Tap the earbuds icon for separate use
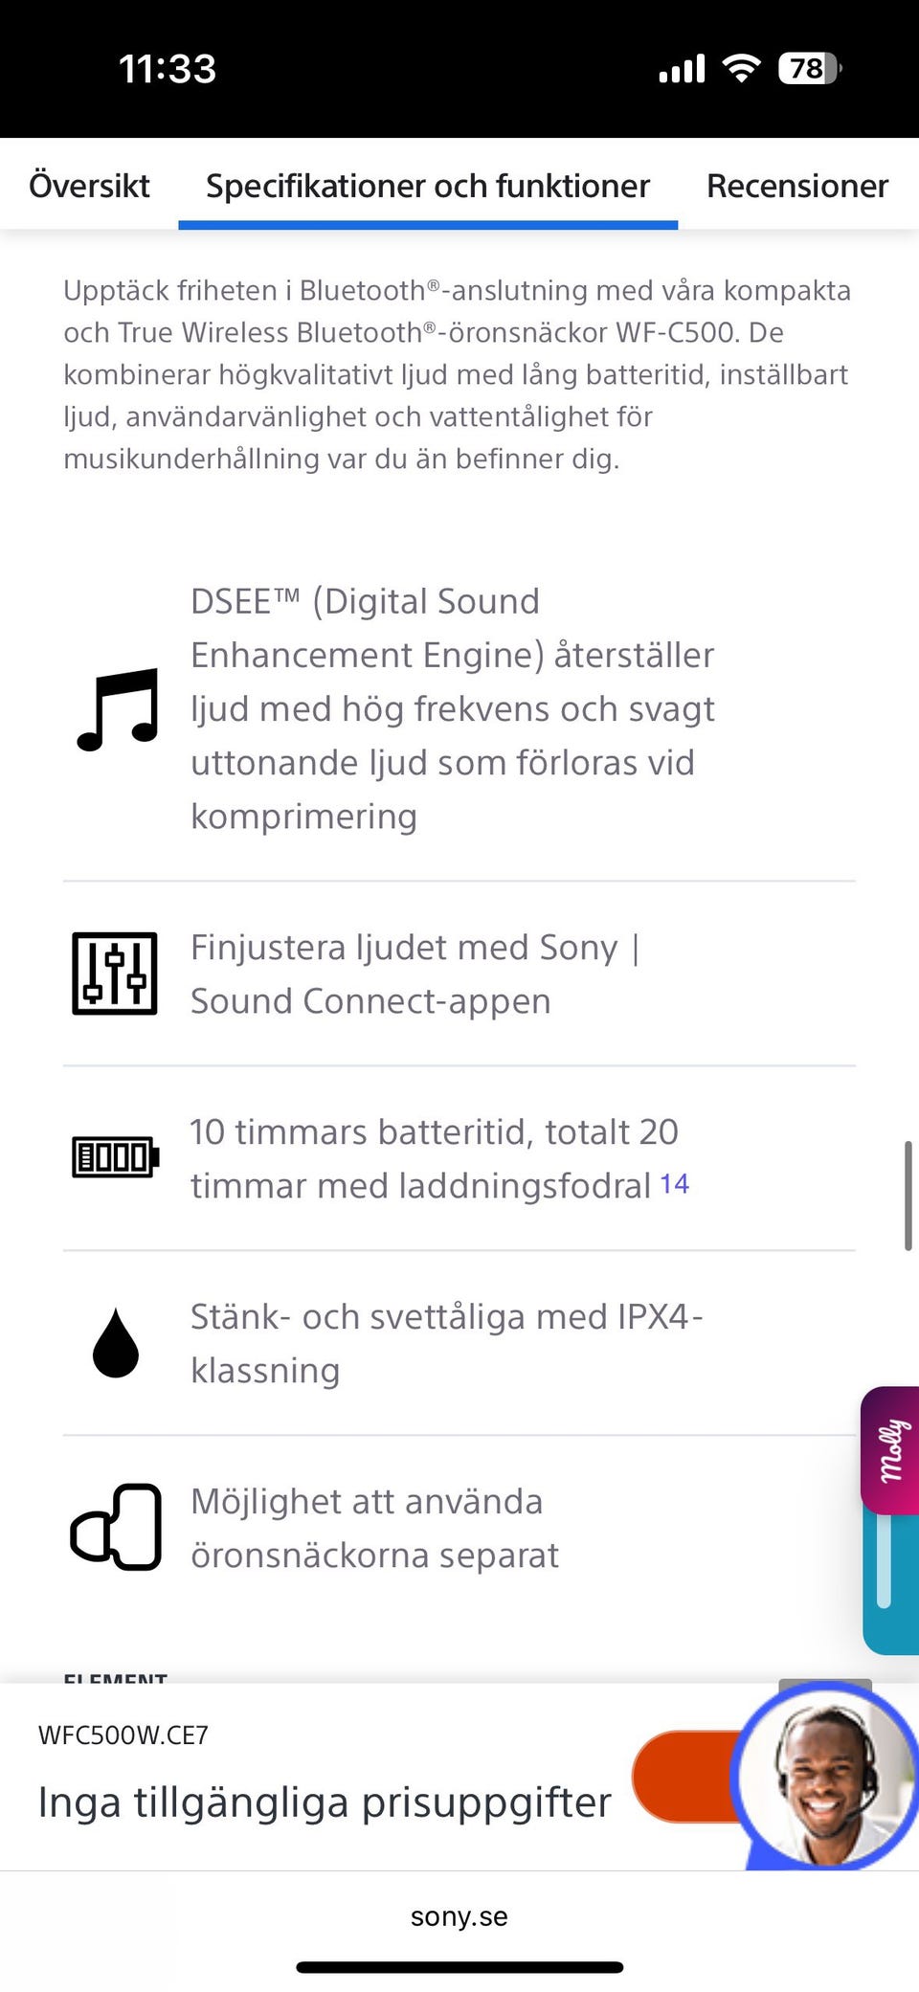The image size is (919, 1992). click(116, 1527)
